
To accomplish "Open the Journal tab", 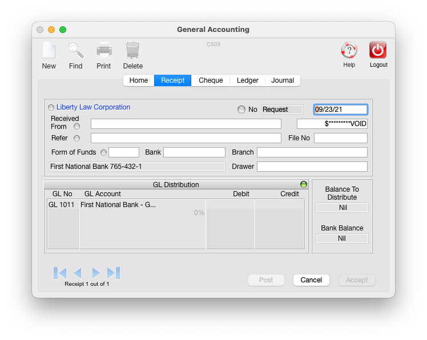I will (x=283, y=80).
